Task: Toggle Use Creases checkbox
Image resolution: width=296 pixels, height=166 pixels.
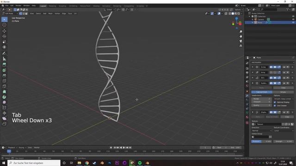Action: click(x=275, y=106)
